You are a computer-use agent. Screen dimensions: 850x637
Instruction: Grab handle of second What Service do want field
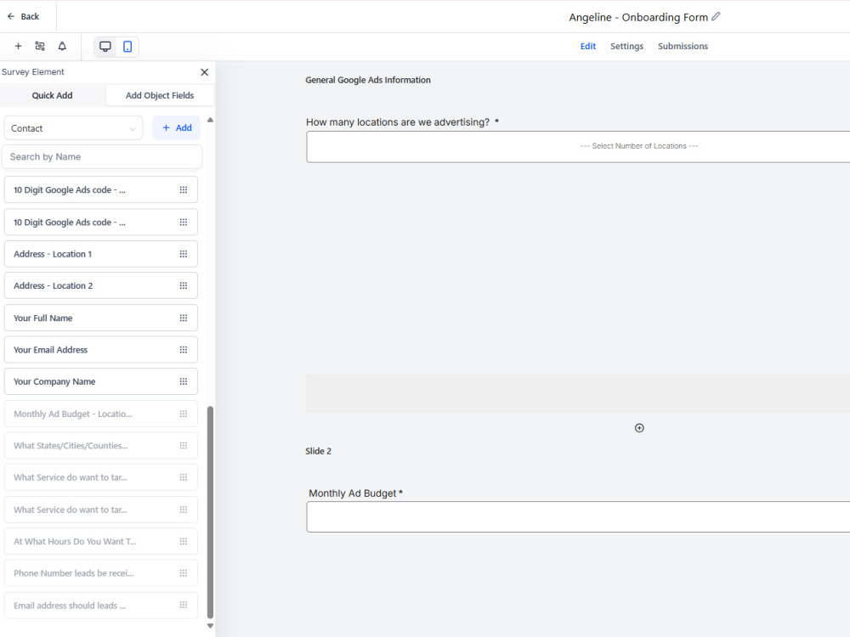click(x=184, y=510)
